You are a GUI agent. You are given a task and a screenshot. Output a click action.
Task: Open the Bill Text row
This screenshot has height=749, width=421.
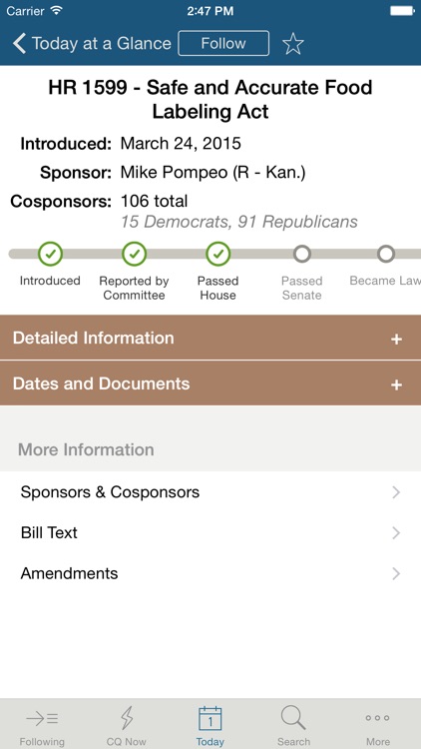(210, 532)
